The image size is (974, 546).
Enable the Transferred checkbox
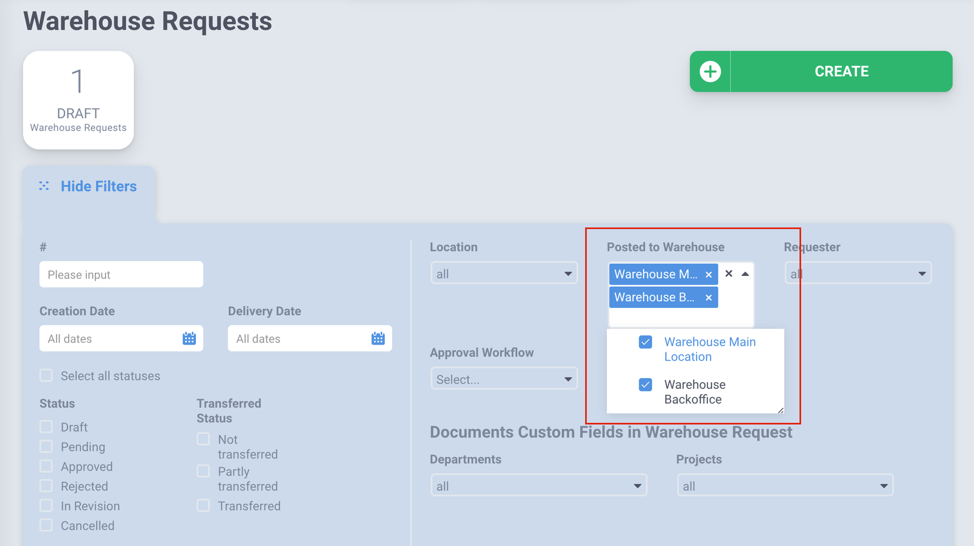click(x=203, y=506)
